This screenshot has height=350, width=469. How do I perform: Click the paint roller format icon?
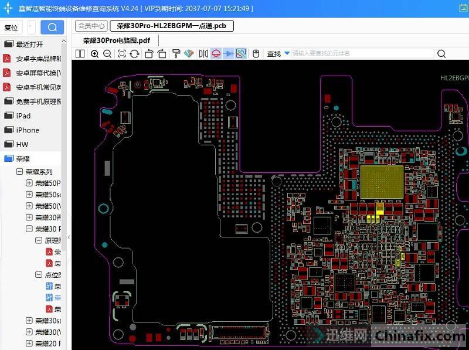click(x=176, y=54)
